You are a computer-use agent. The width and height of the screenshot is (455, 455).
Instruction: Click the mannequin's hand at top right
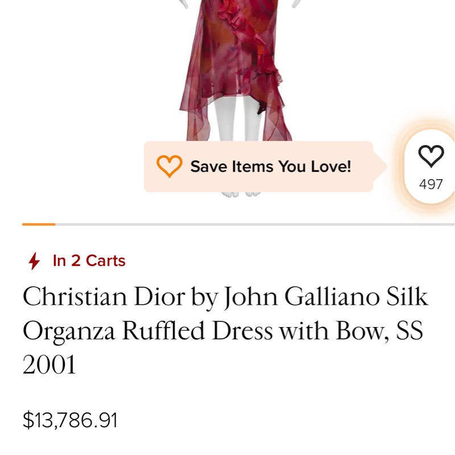coord(295,3)
